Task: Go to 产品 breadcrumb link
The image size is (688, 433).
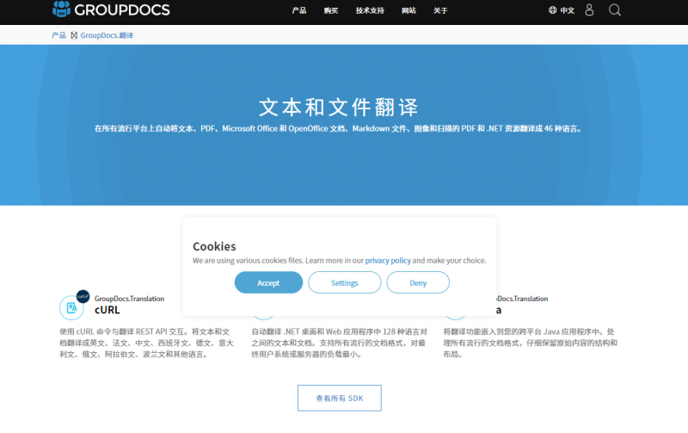Action: click(x=58, y=35)
